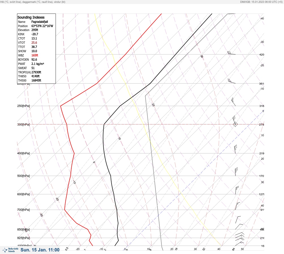
Task: Click the 'PWAT' index label
Action: pyautogui.click(x=22, y=64)
